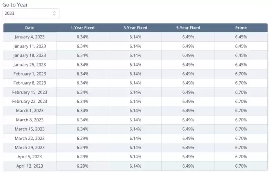Select 1-Year Fixed rate for January 11
This screenshot has height=173, width=271.
point(83,46)
